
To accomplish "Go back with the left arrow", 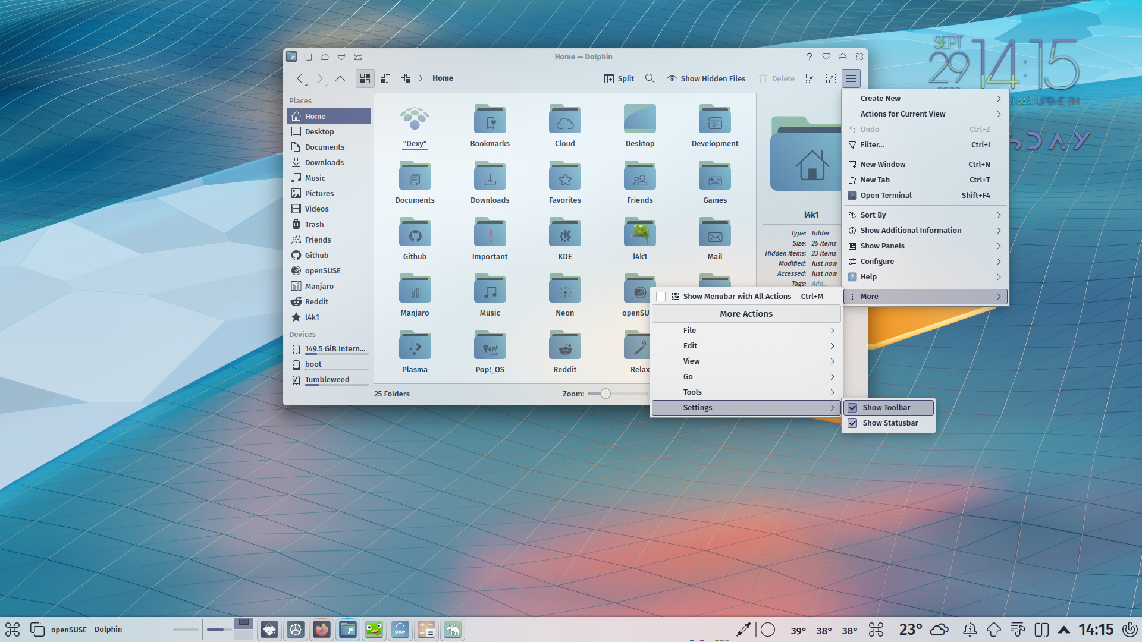I will (x=300, y=78).
